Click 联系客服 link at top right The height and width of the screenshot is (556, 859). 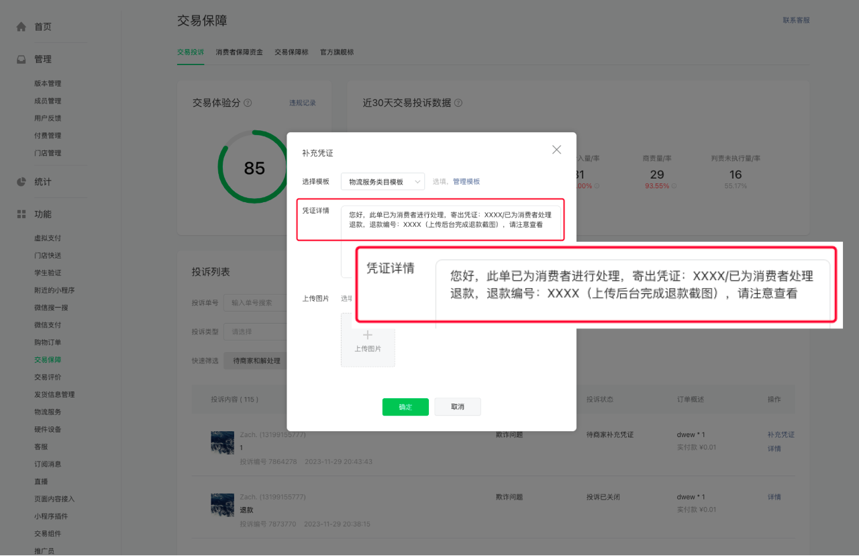tap(796, 20)
